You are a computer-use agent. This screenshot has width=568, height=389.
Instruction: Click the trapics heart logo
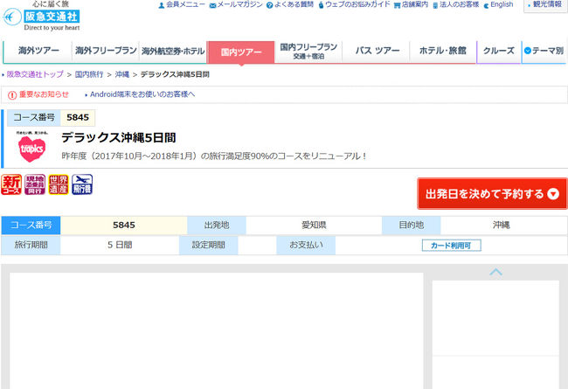point(31,147)
